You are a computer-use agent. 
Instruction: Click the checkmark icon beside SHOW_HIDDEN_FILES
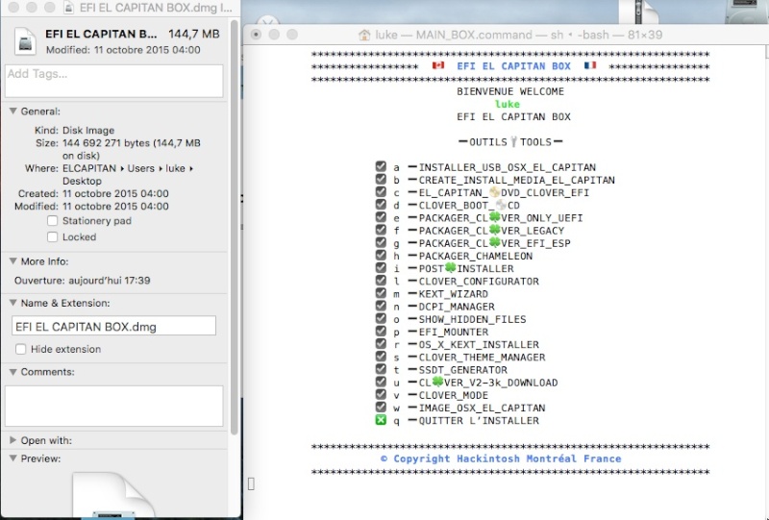(x=381, y=318)
